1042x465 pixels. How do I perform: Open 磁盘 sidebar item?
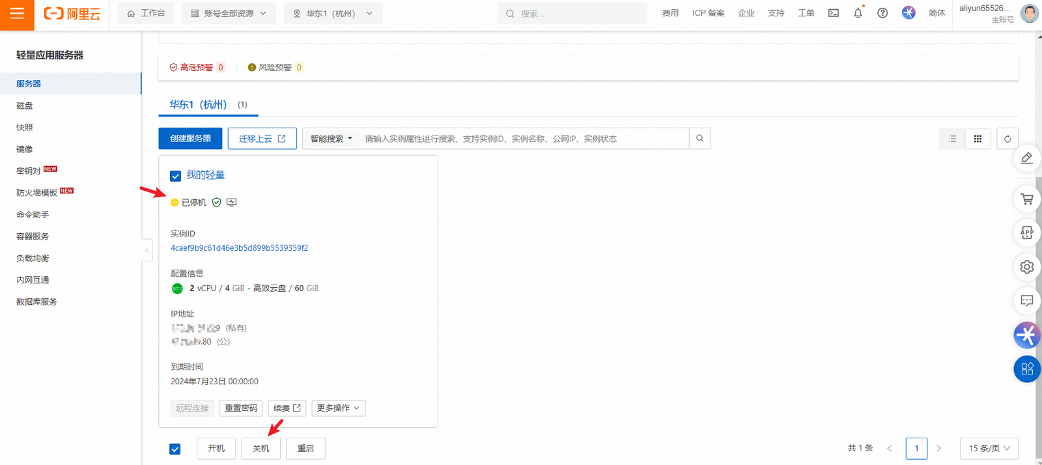(70, 106)
